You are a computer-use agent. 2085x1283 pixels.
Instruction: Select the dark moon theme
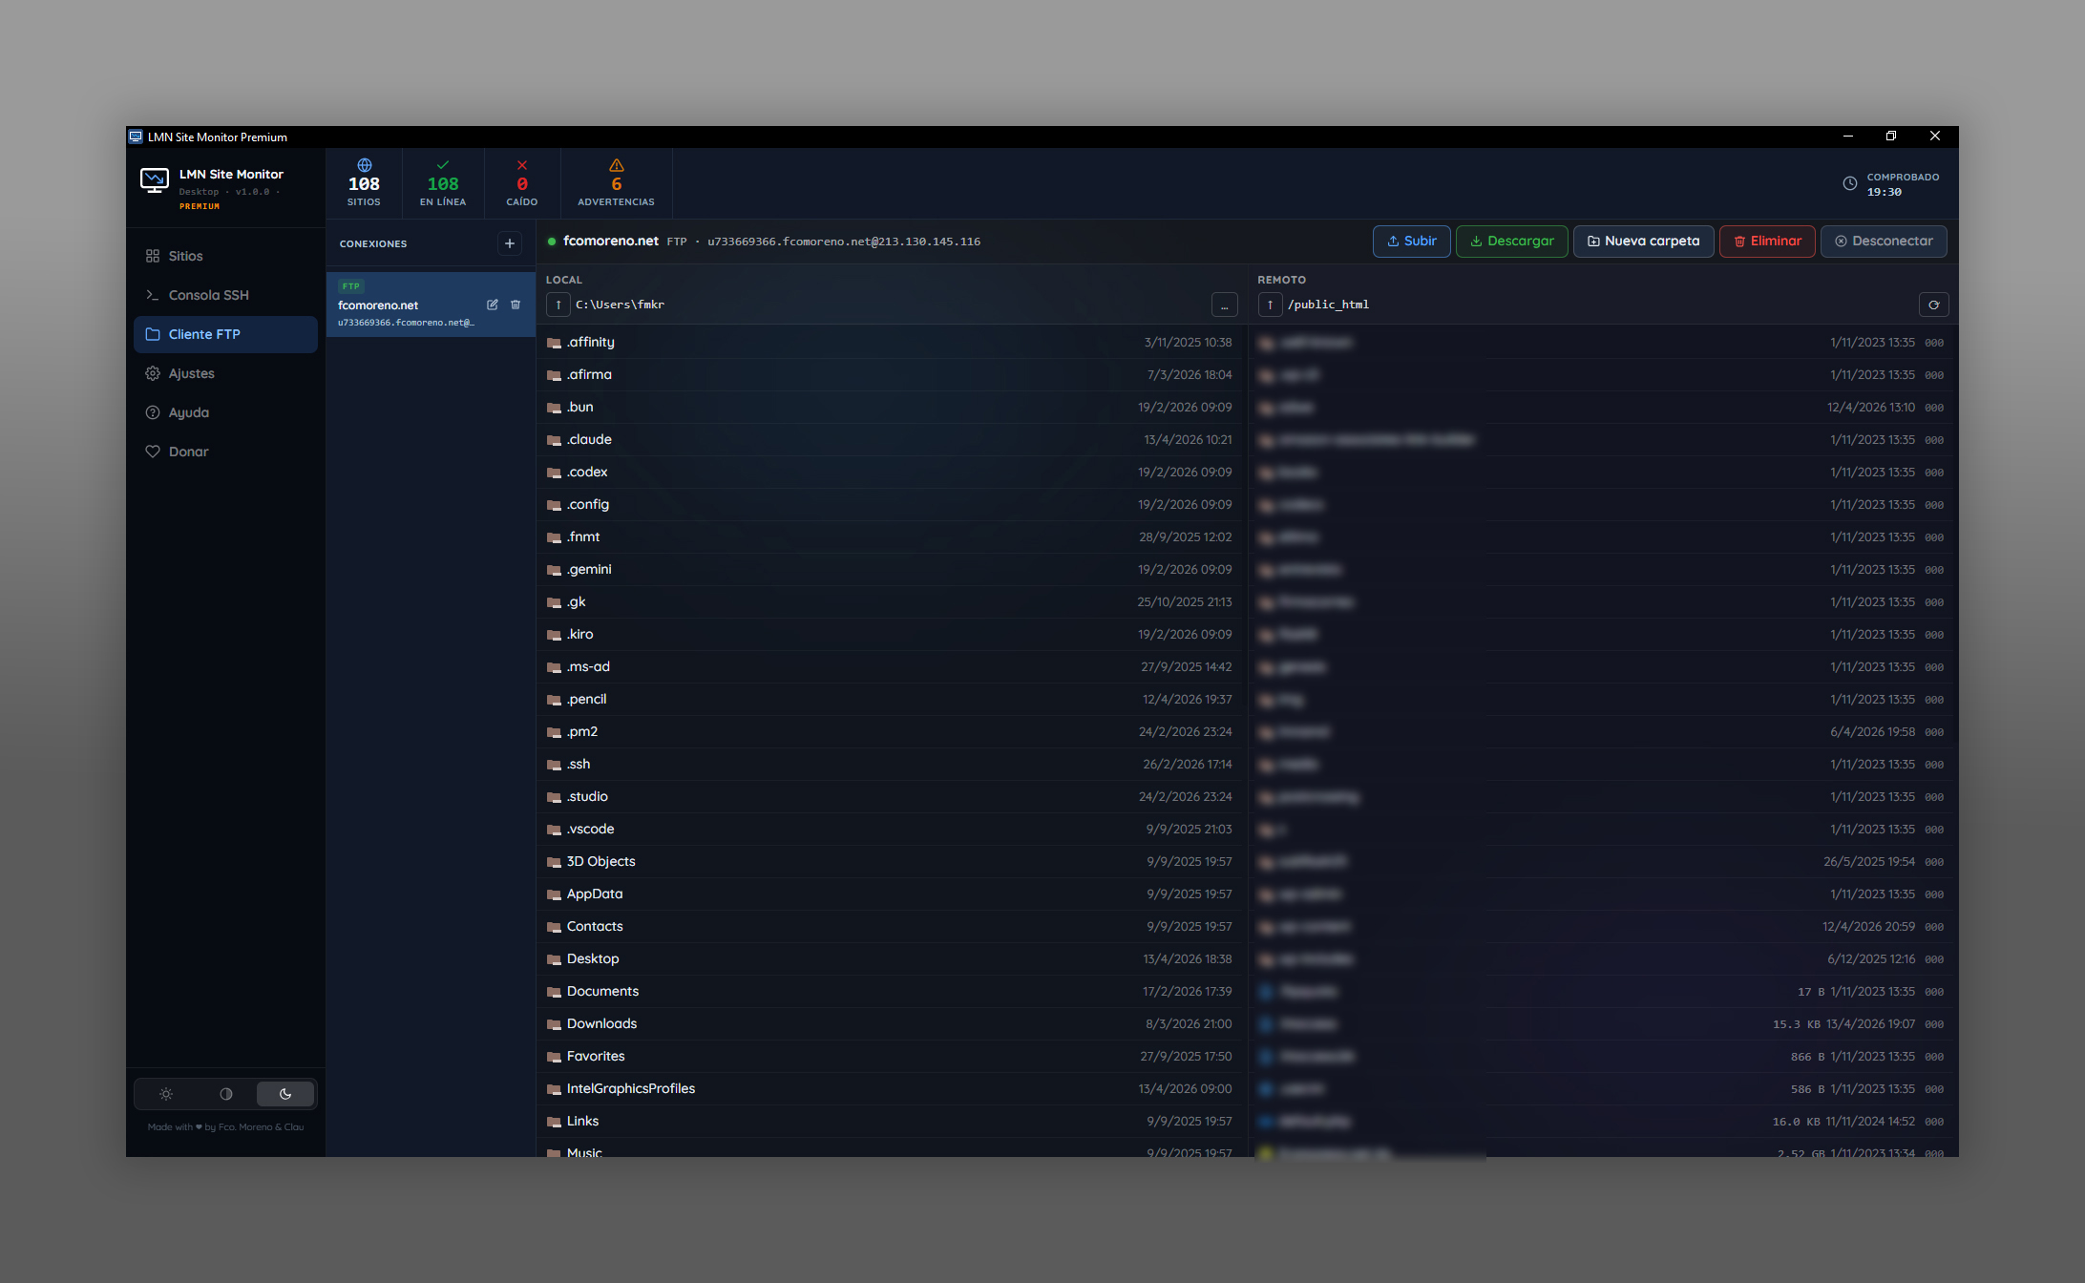tap(285, 1094)
